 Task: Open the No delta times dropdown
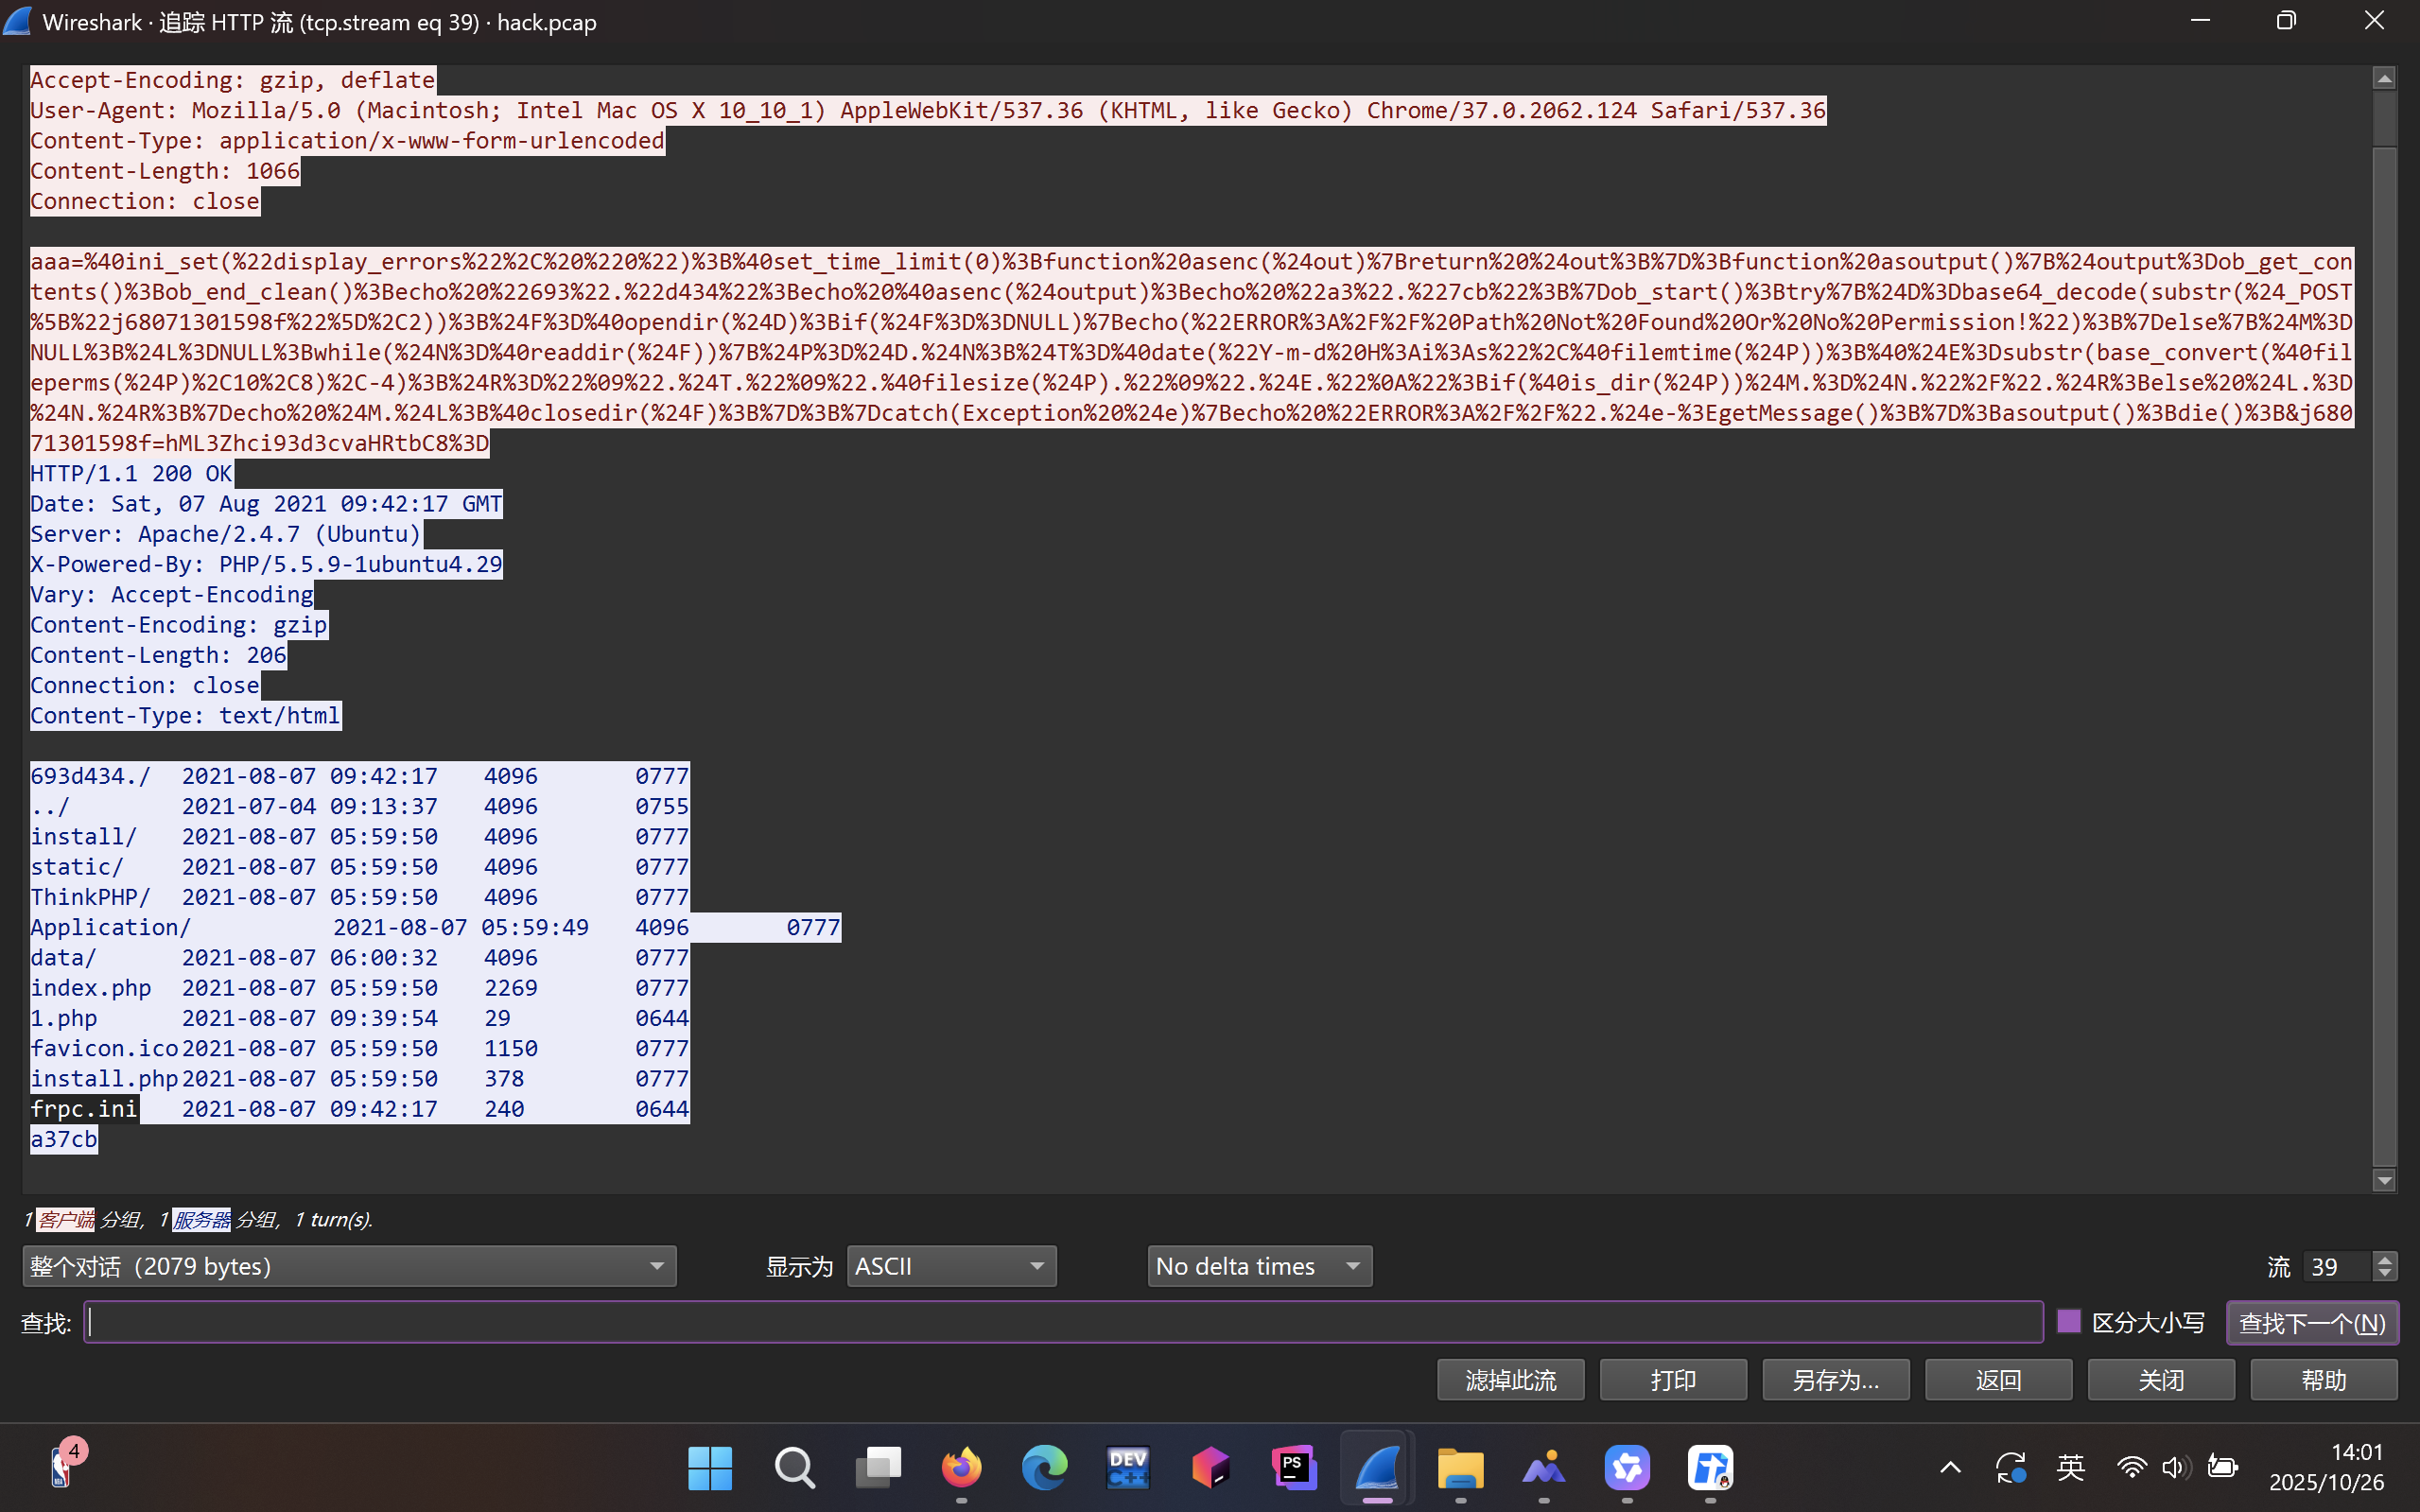[x=1259, y=1266]
